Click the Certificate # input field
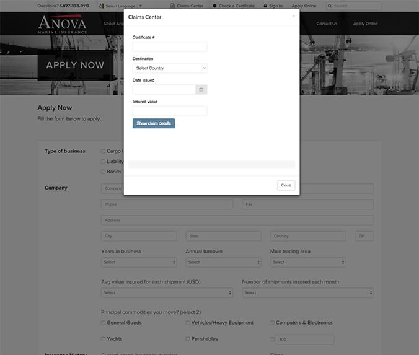 click(170, 46)
